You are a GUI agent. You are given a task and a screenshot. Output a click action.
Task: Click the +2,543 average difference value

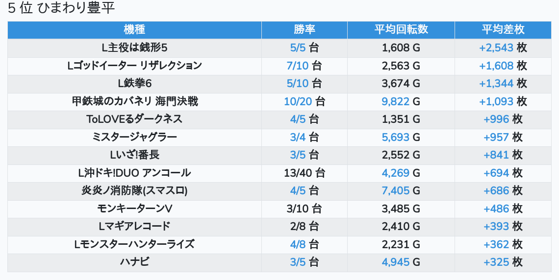496,48
